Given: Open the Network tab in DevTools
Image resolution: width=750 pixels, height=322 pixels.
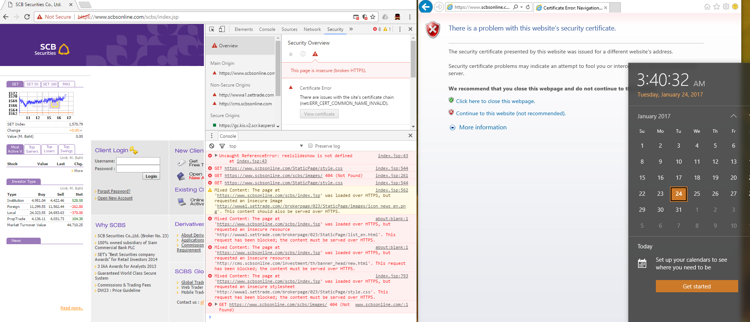Looking at the screenshot, I should (x=312, y=29).
